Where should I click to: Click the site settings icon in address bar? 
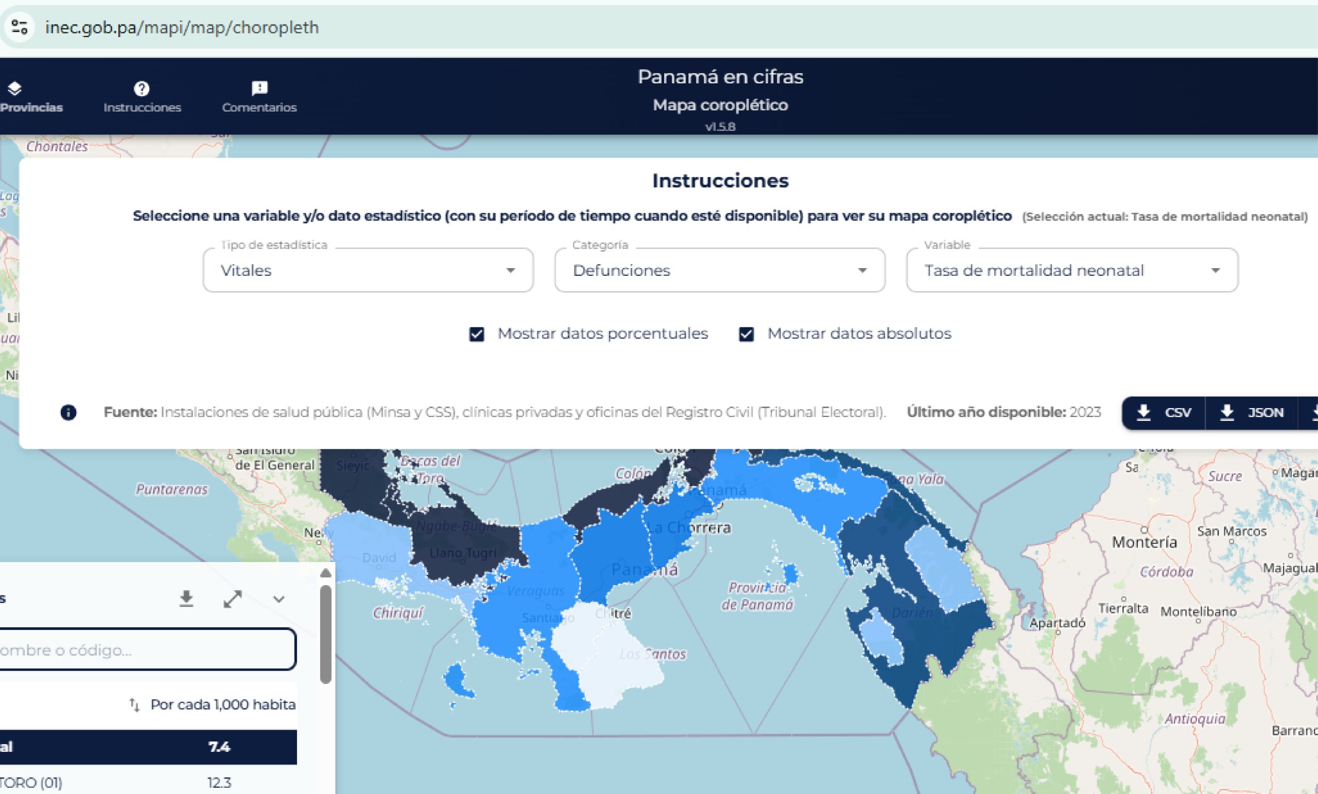[20, 27]
